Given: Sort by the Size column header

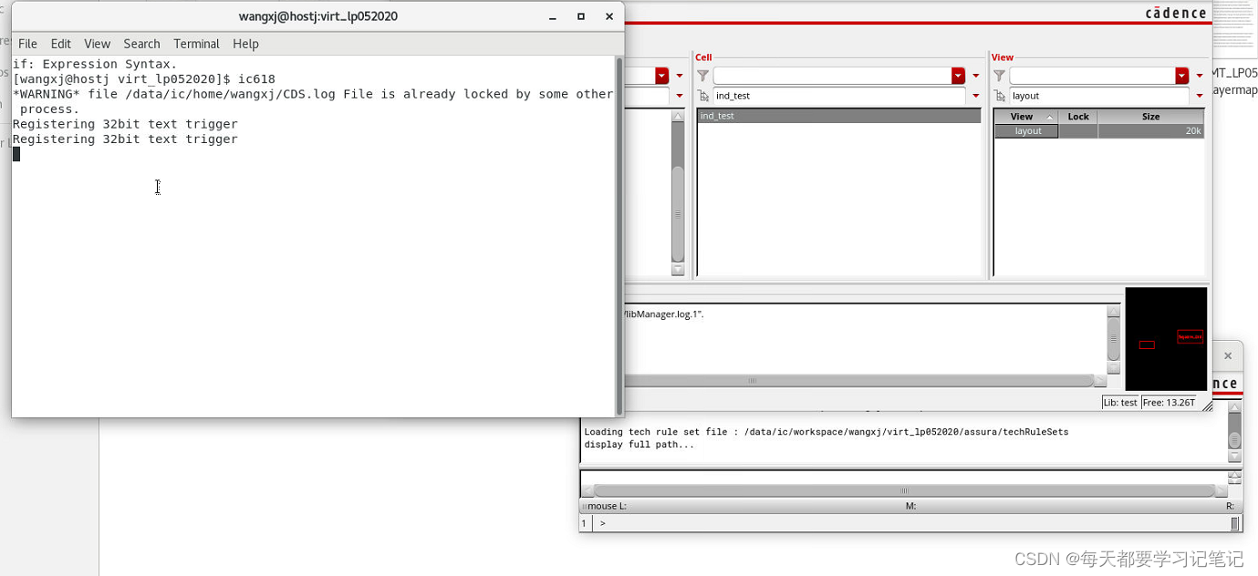Looking at the screenshot, I should click(1150, 117).
